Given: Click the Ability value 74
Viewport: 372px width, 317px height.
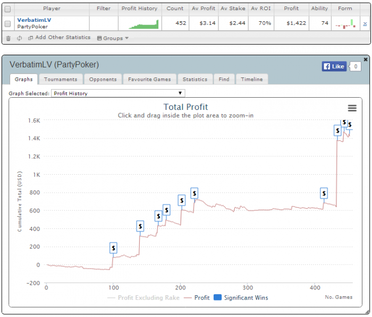Looking at the screenshot, I should (x=325, y=23).
